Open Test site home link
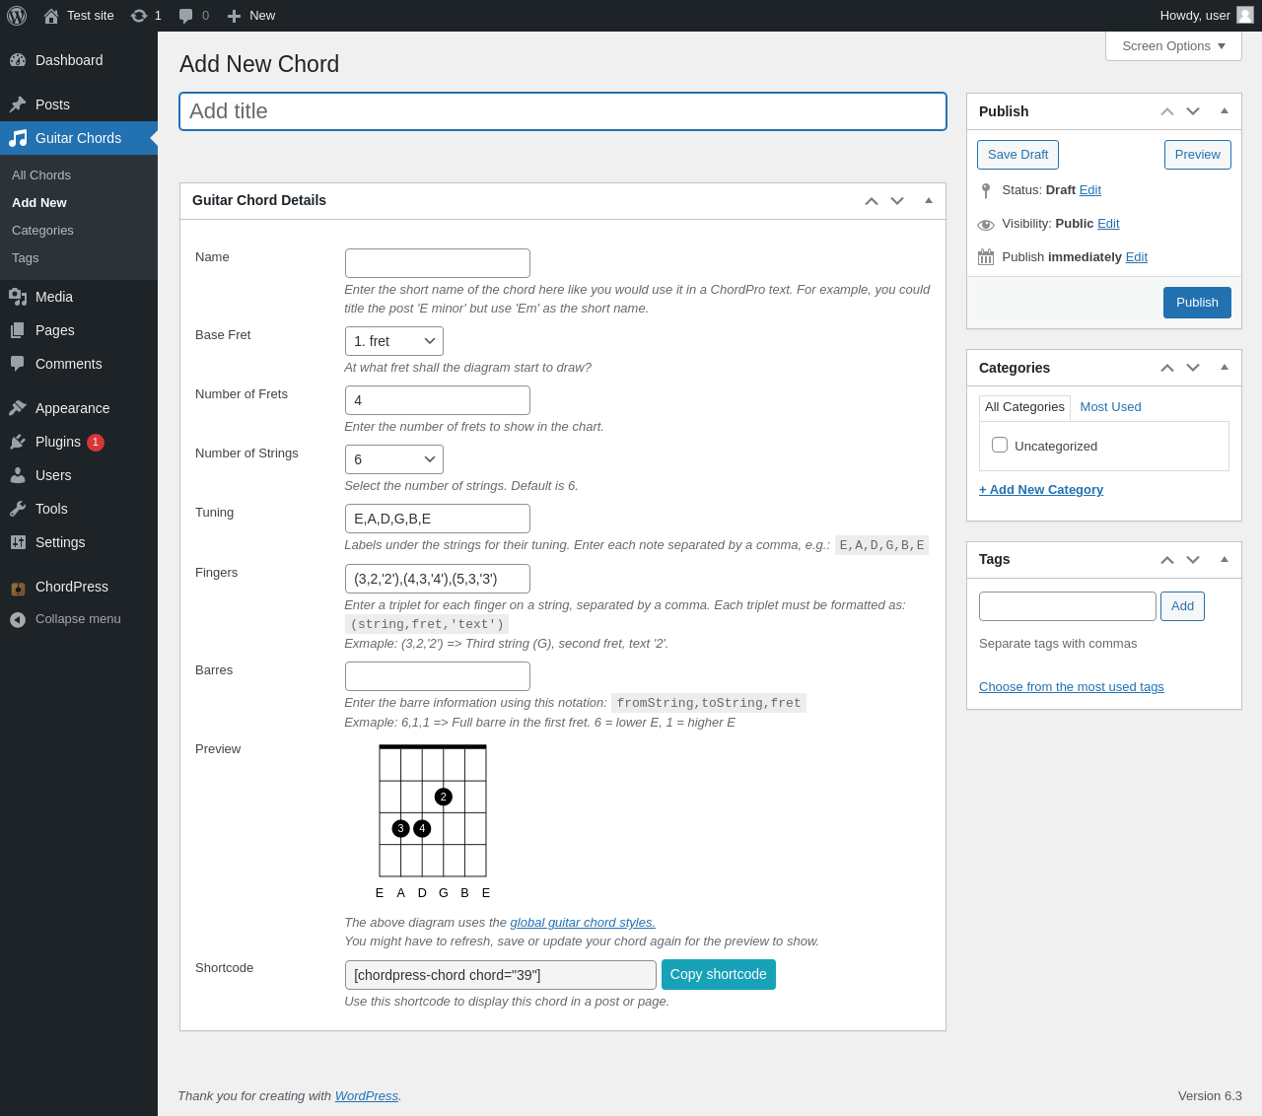 [79, 16]
